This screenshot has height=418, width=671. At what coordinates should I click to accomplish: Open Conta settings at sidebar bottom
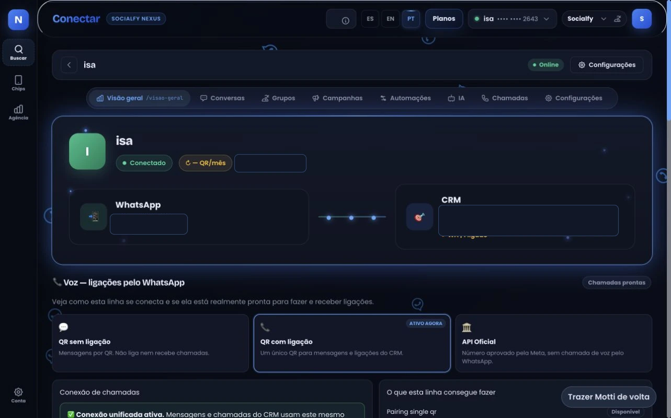(x=18, y=395)
